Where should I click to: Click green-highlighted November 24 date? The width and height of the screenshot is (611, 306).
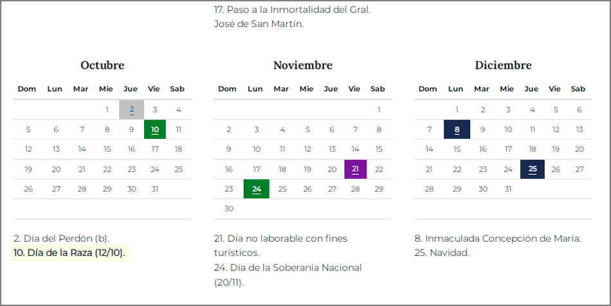coord(256,189)
